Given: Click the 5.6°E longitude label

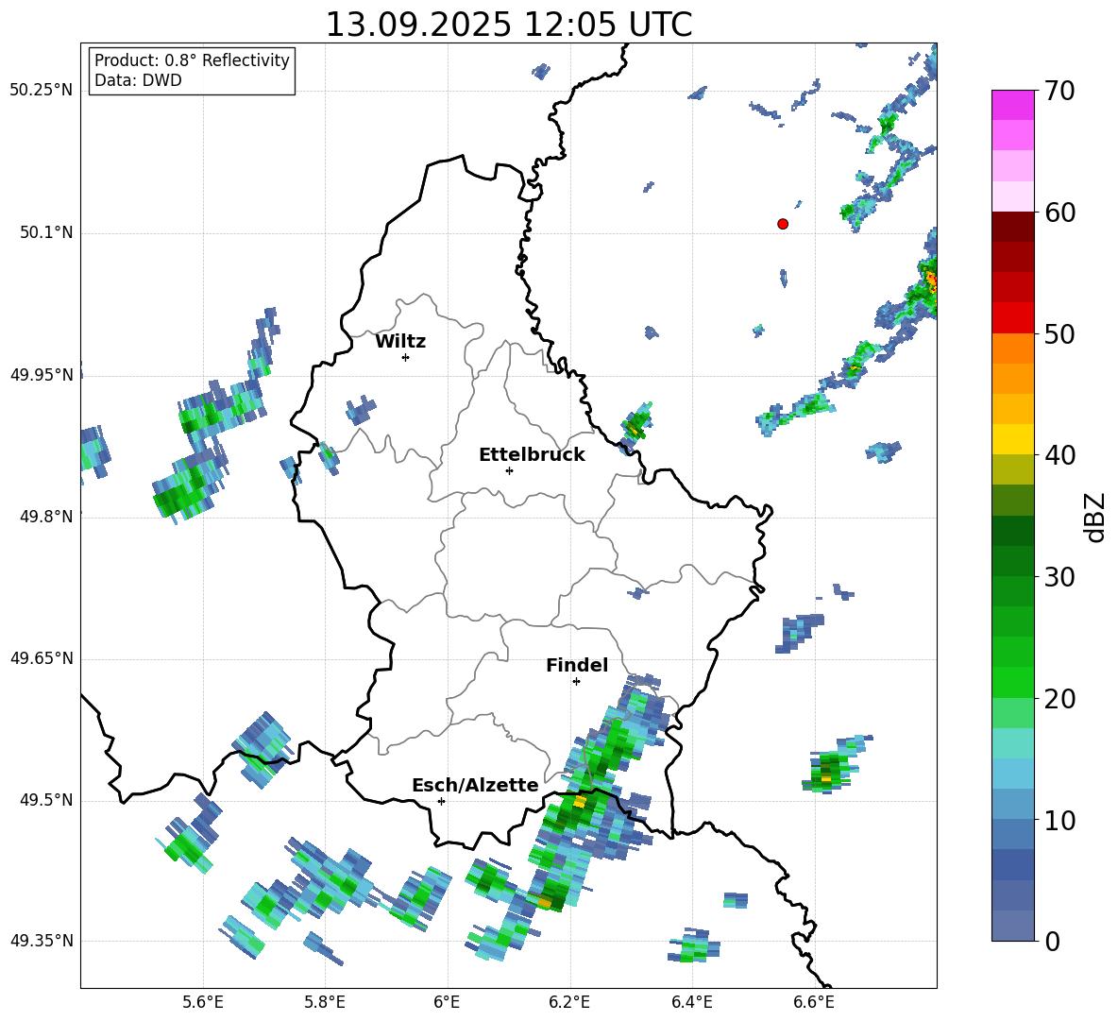Looking at the screenshot, I should pyautogui.click(x=203, y=1002).
